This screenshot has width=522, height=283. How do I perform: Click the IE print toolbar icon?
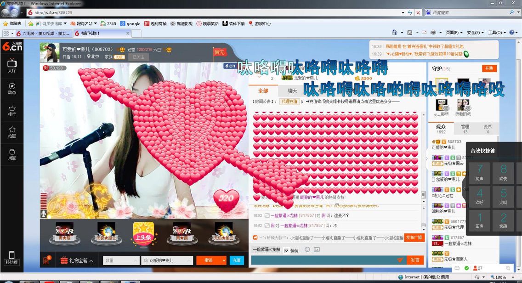click(x=433, y=32)
